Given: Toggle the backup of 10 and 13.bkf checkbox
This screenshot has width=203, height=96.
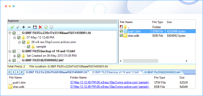Looking at the screenshot, I should 14,51.
